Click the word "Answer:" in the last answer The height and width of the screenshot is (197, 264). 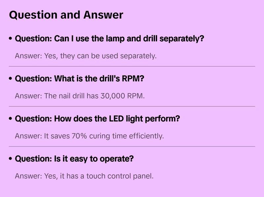[x=28, y=176]
